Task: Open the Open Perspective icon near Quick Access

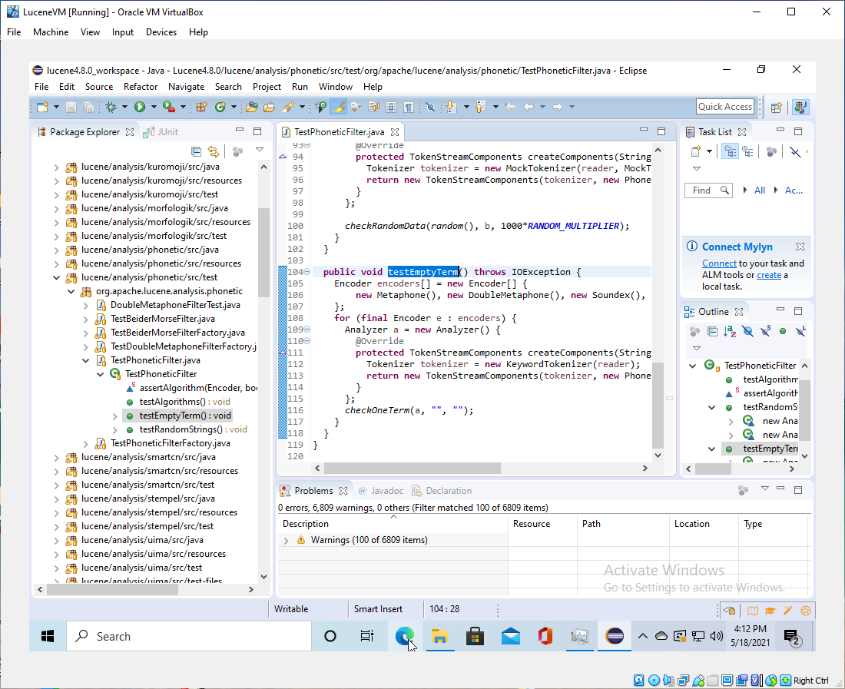Action: click(x=777, y=107)
